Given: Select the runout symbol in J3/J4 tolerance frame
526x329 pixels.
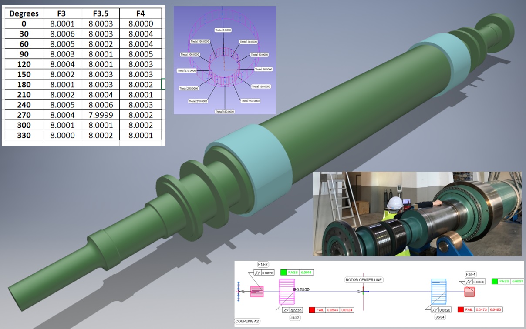Looking at the screenshot, I should click(434, 310).
